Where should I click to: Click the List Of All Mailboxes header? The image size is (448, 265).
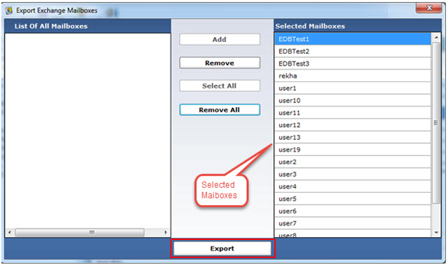point(88,26)
